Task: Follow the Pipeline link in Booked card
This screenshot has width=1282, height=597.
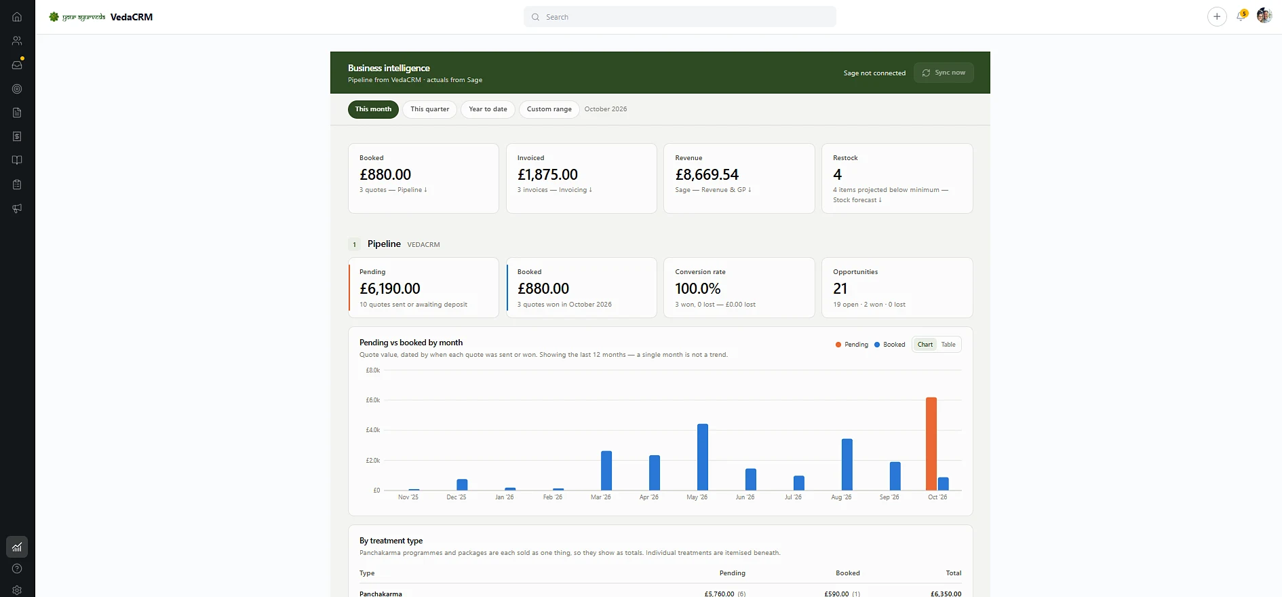Action: click(412, 190)
